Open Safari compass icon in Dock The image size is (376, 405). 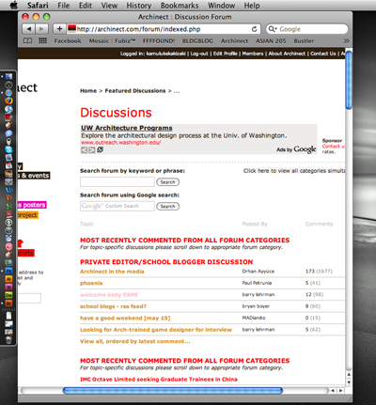click(x=8, y=93)
